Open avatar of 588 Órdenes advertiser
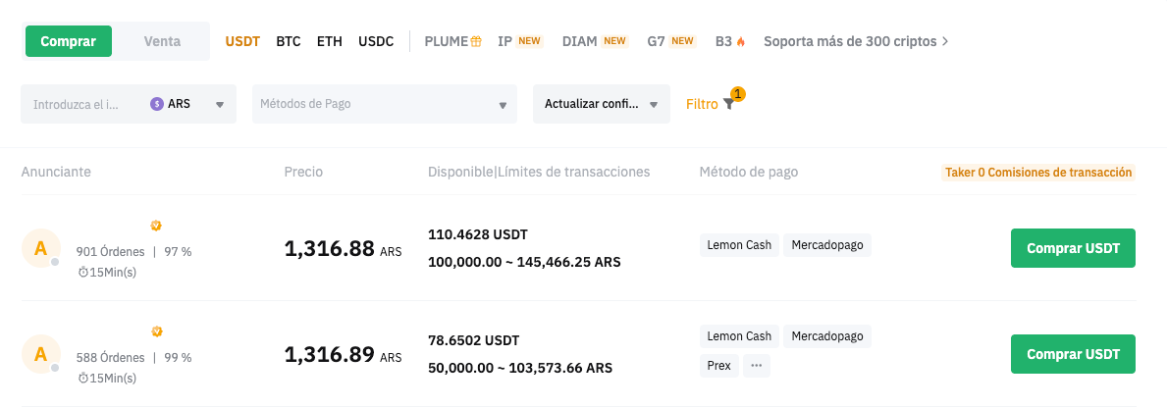This screenshot has height=407, width=1167. point(40,353)
